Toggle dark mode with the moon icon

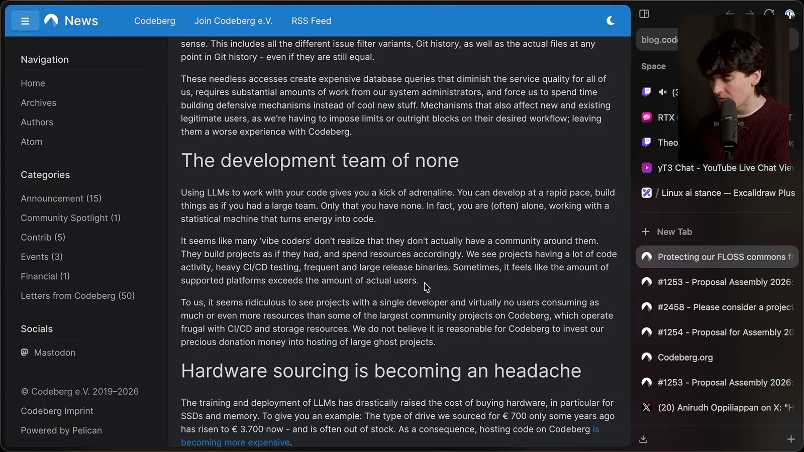tap(611, 21)
